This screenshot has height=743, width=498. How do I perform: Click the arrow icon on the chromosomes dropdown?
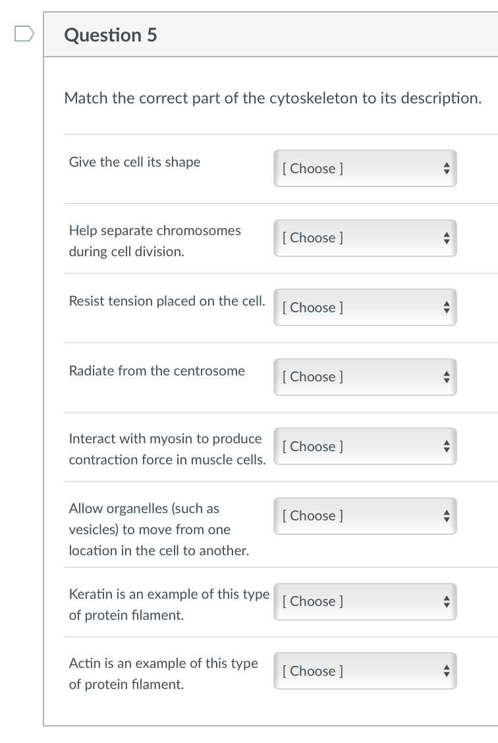coord(447,238)
